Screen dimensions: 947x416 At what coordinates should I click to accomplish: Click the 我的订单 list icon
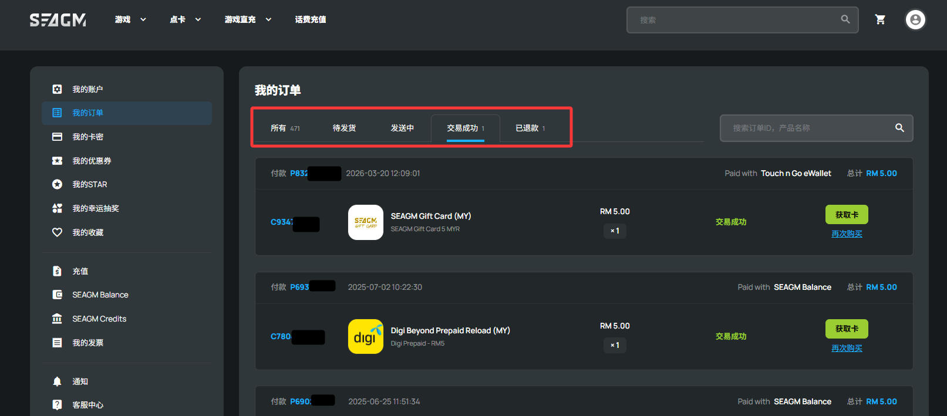(57, 113)
